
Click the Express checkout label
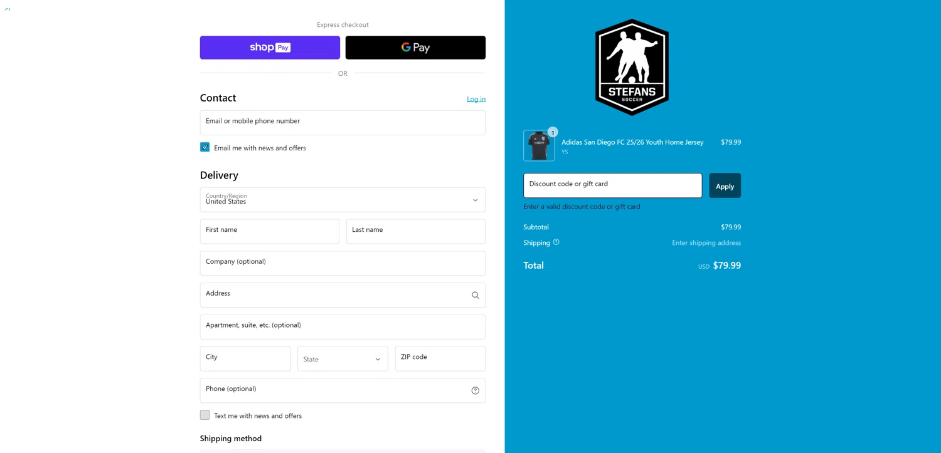point(343,25)
